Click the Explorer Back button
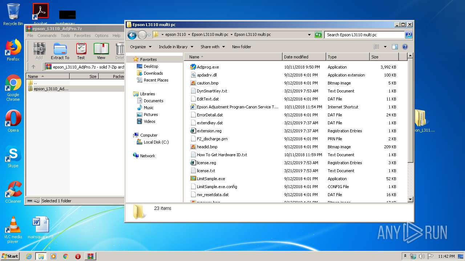Viewport: 465px width, 261px height. tap(132, 35)
